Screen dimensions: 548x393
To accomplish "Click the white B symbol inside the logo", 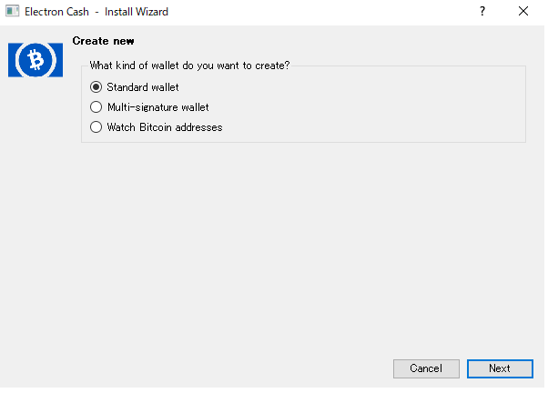I will [x=36, y=60].
